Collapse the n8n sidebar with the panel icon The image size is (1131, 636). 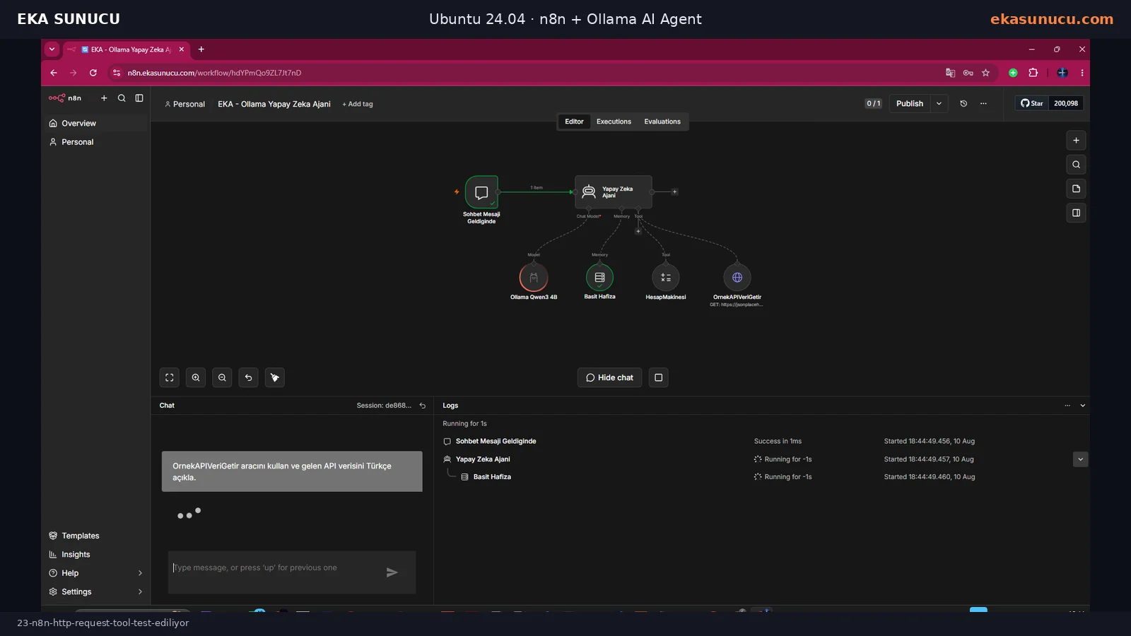point(139,98)
